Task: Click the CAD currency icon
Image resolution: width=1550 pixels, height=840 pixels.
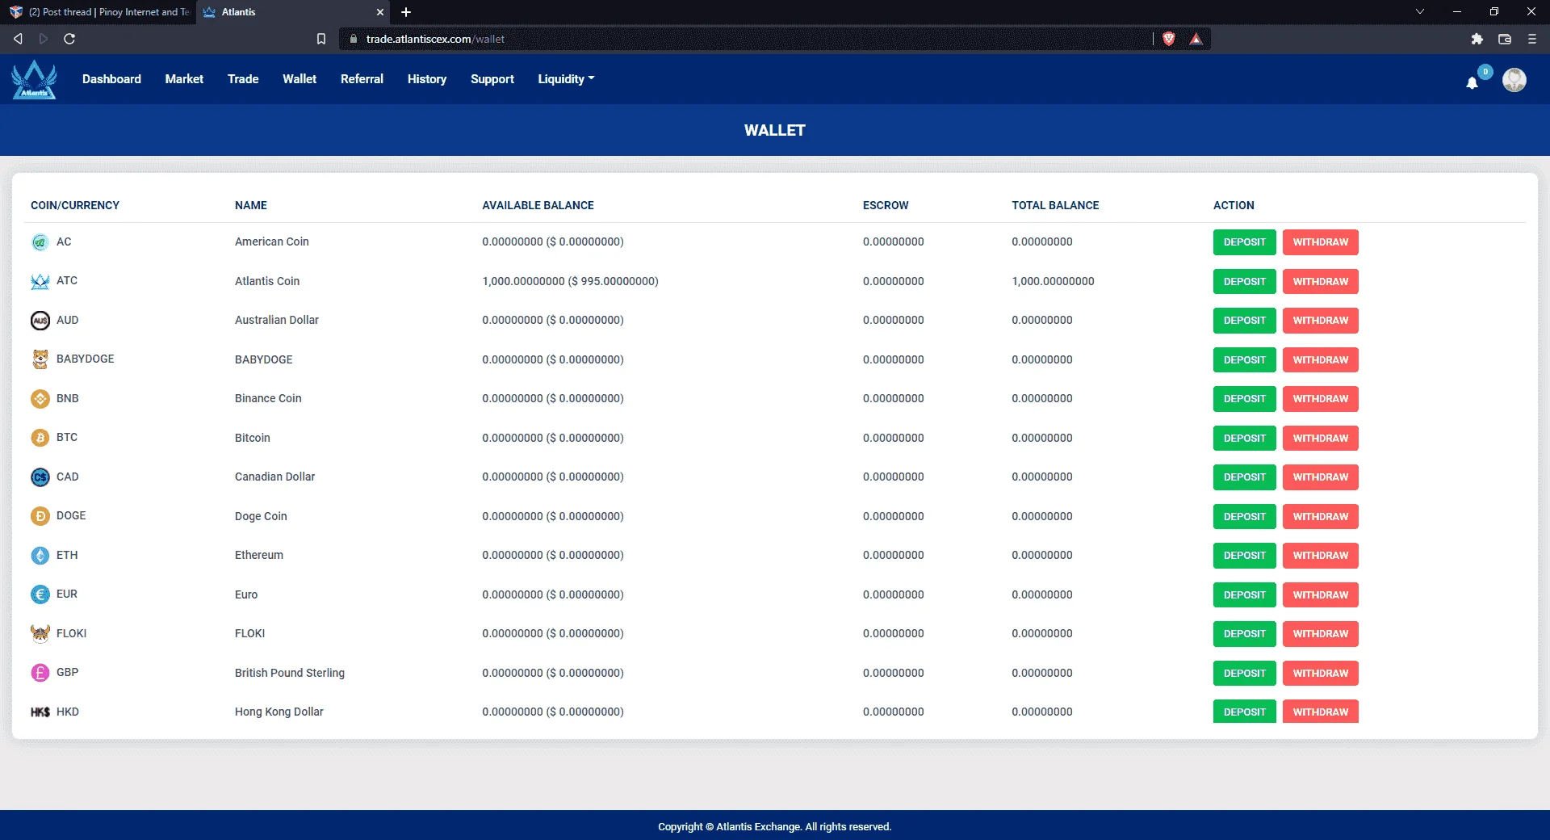Action: pos(40,477)
